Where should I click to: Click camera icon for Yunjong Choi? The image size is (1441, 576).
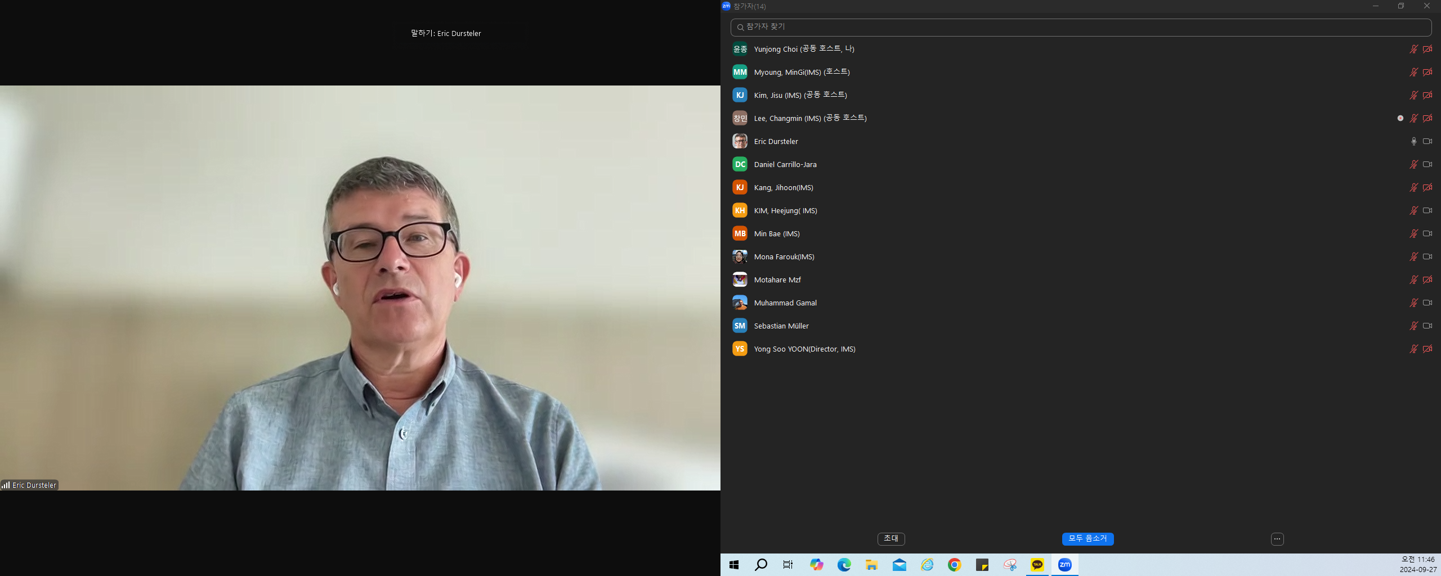[x=1427, y=49]
